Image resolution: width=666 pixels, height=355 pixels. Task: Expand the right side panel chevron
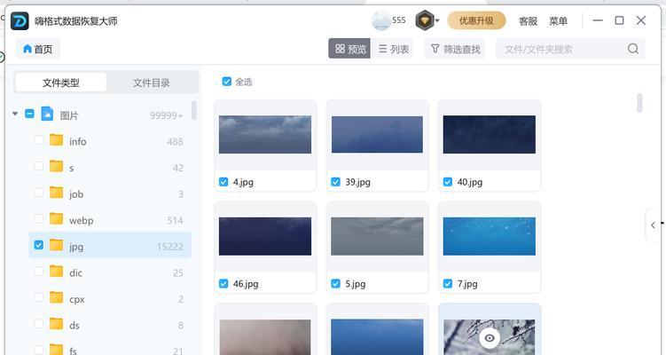pyautogui.click(x=653, y=225)
